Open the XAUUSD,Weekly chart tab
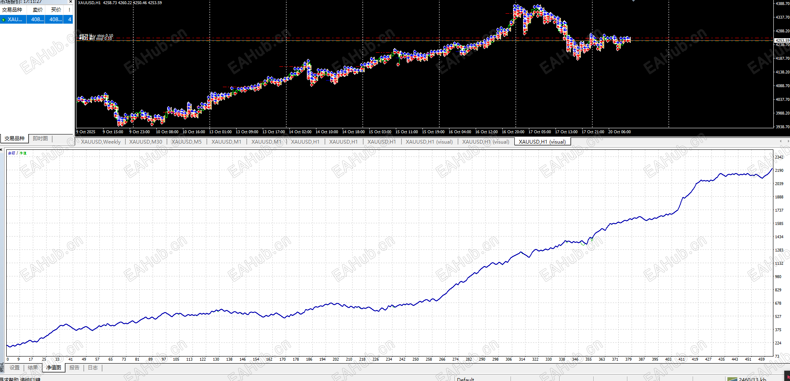Viewport: 790px width, 381px height. click(101, 142)
